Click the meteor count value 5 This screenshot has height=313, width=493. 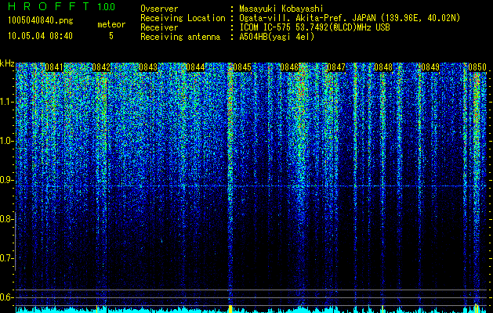tap(111, 36)
